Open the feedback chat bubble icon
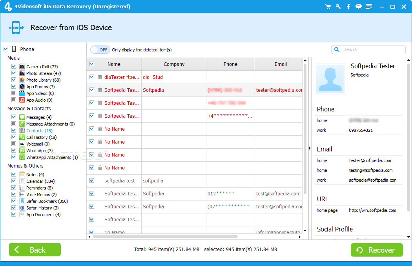This screenshot has height=266, width=412. pyautogui.click(x=358, y=7)
